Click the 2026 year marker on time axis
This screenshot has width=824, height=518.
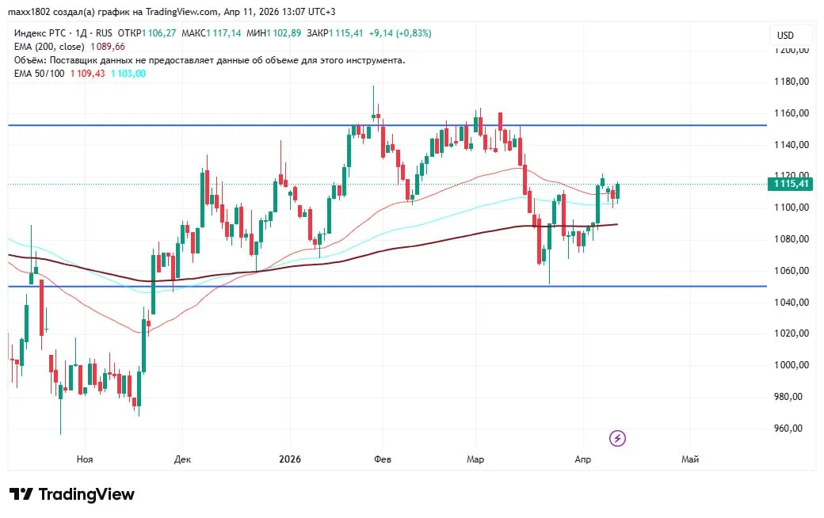click(x=289, y=459)
